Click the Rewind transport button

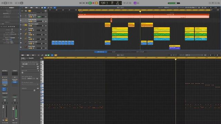point(80,3)
